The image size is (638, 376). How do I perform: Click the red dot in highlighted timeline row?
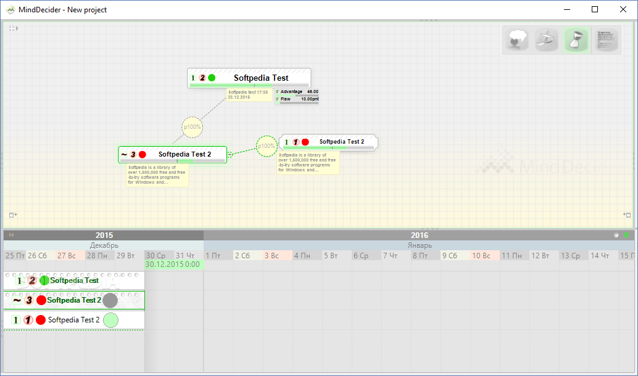click(41, 300)
